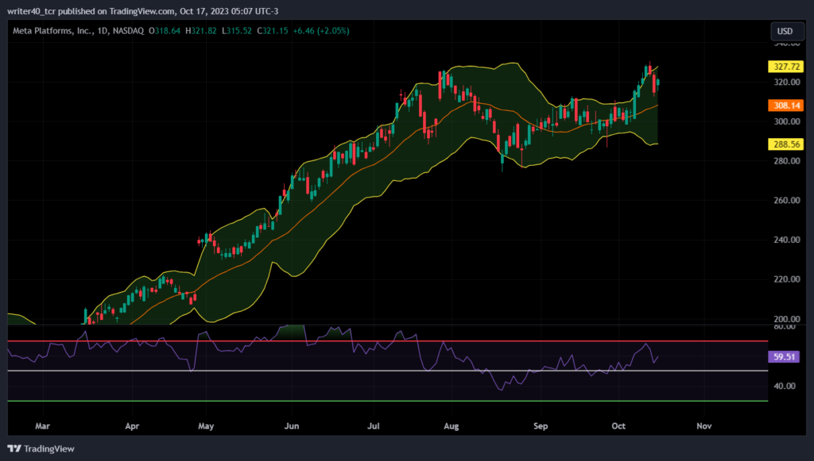Click the 40.00 RSI axis label
Image resolution: width=814 pixels, height=461 pixels.
[x=785, y=386]
